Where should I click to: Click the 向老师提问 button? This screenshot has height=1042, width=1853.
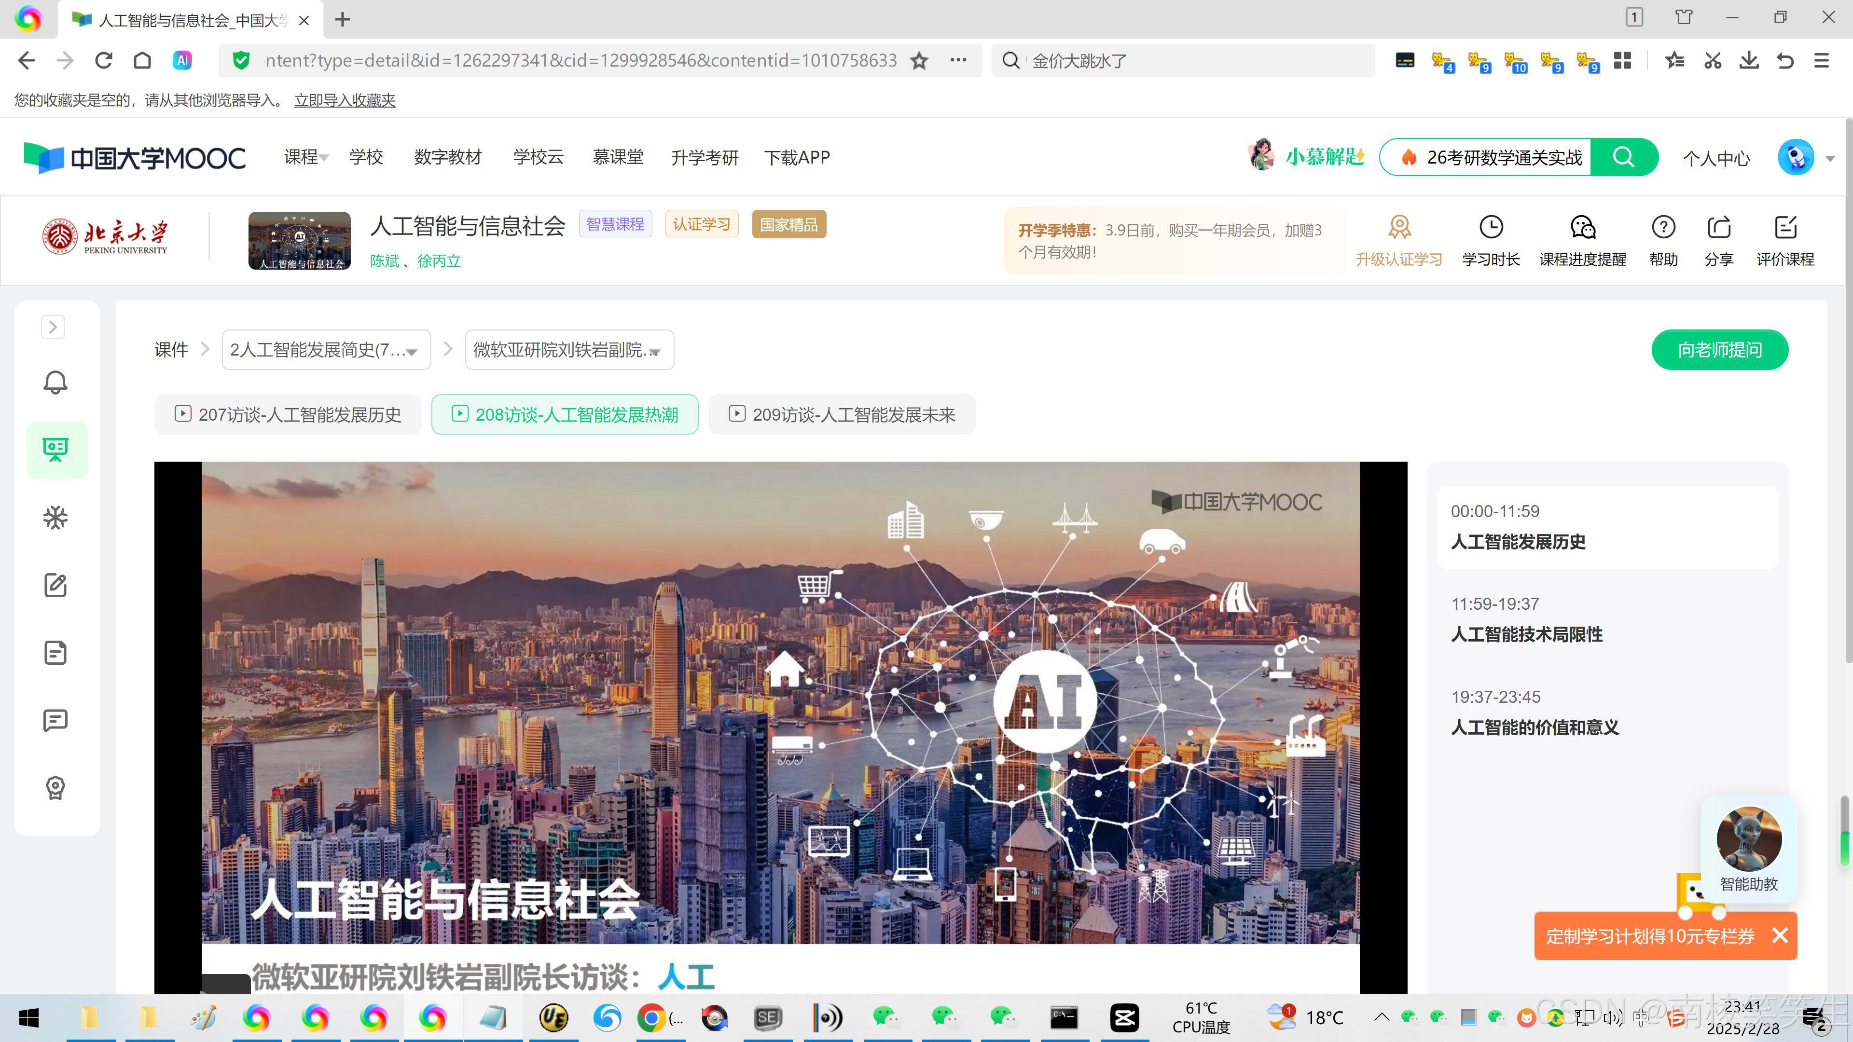tap(1719, 350)
